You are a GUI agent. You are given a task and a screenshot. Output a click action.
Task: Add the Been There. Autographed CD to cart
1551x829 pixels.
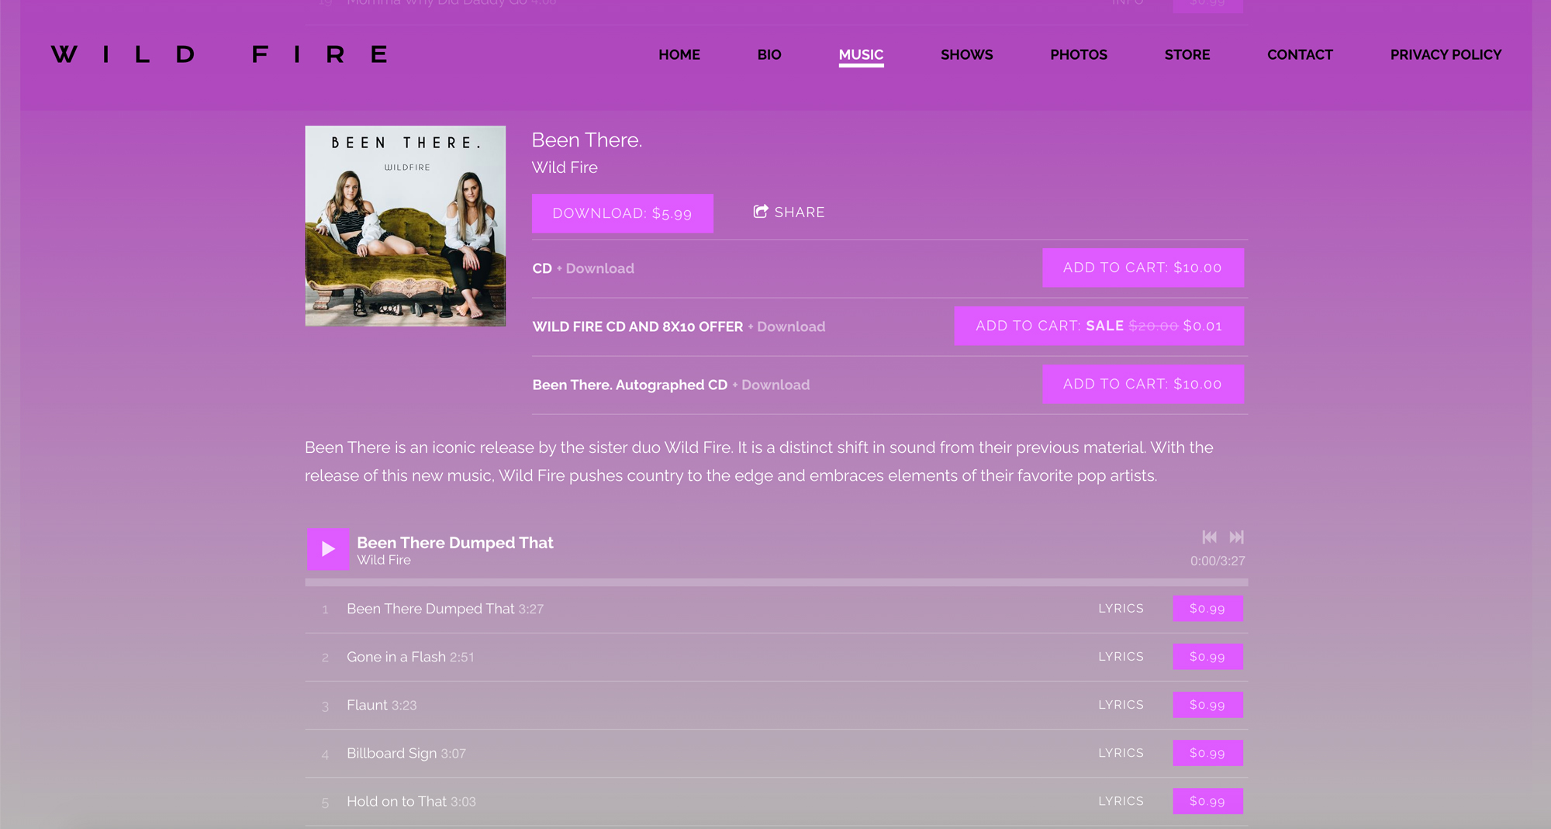[1143, 384]
